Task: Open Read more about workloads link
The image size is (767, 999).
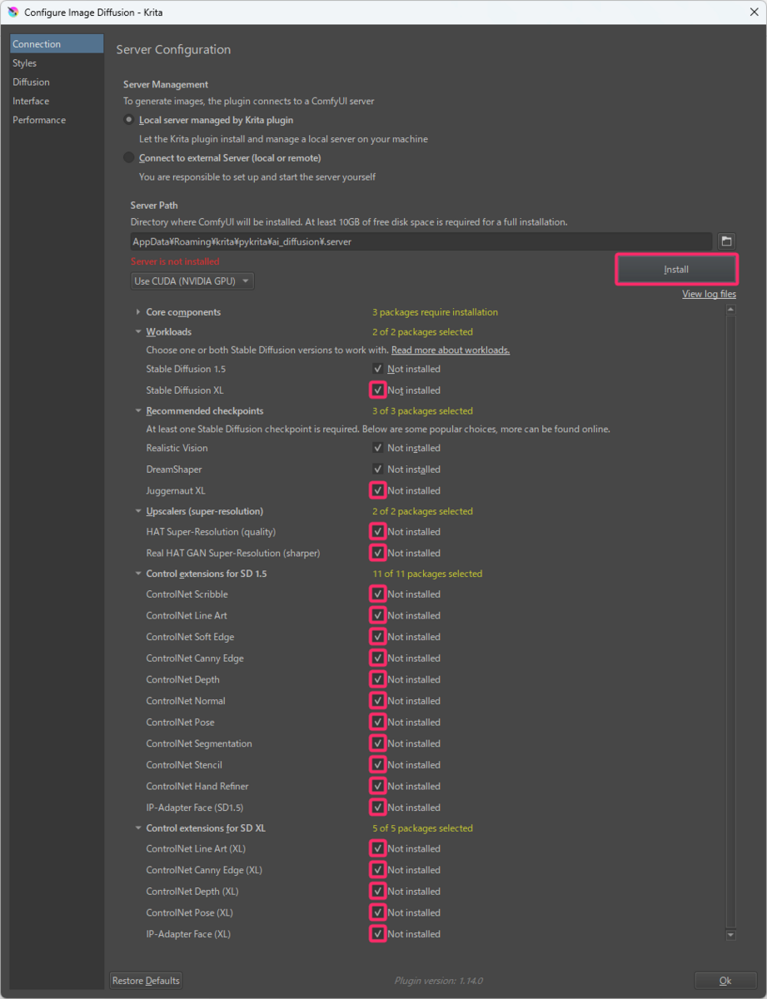Action: click(451, 350)
